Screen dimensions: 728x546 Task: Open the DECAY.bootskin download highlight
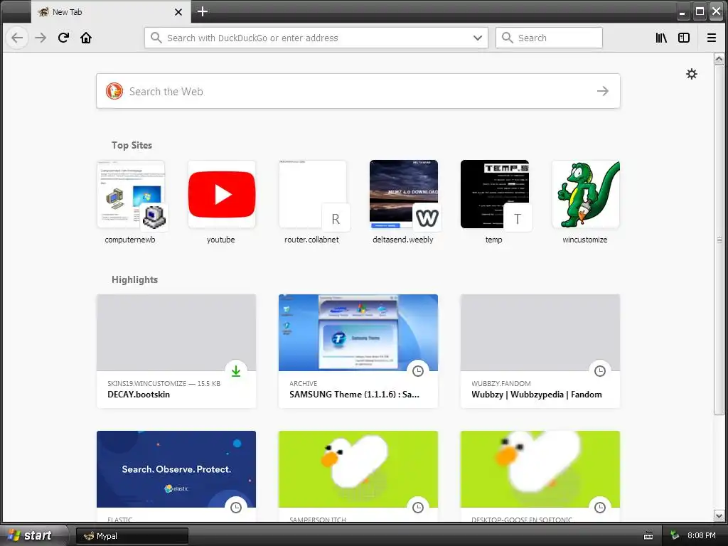(x=176, y=351)
